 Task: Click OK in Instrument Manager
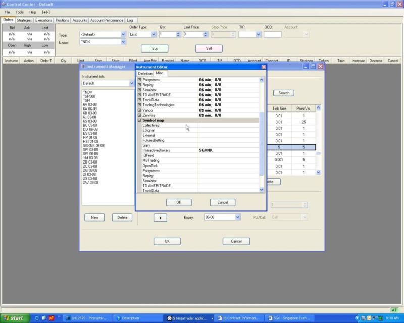pyautogui.click(x=167, y=241)
